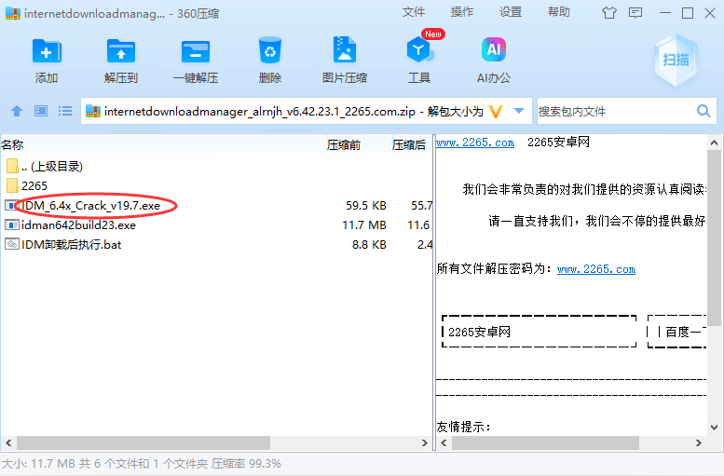The image size is (724, 476).
Task: Click the 删除 (Delete) trash icon
Action: tap(270, 50)
